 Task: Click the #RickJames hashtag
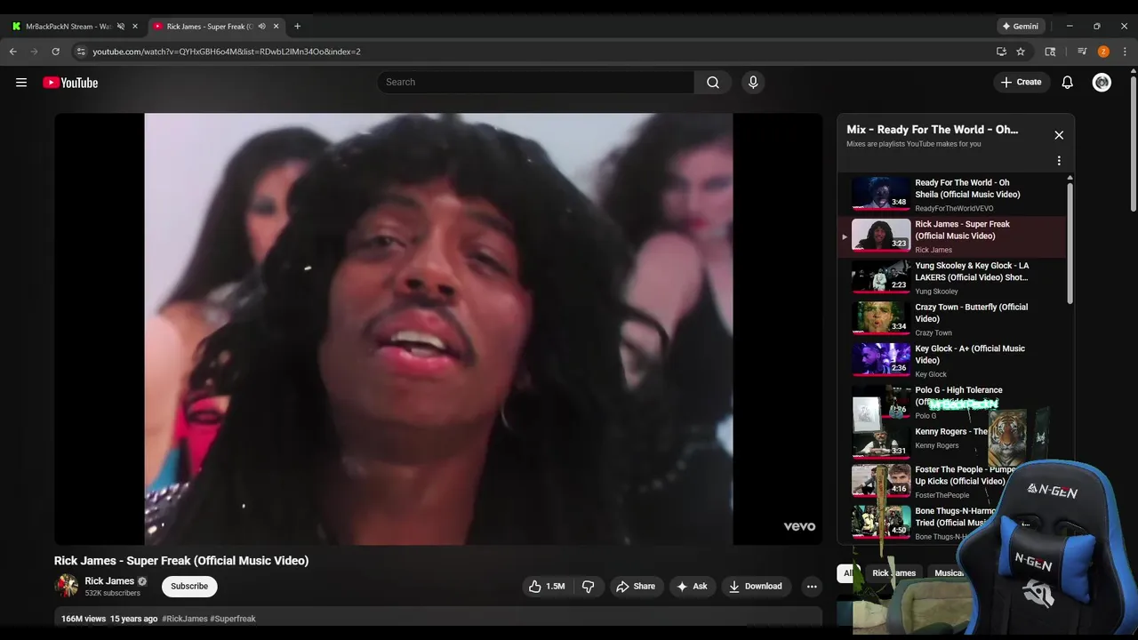[185, 619]
